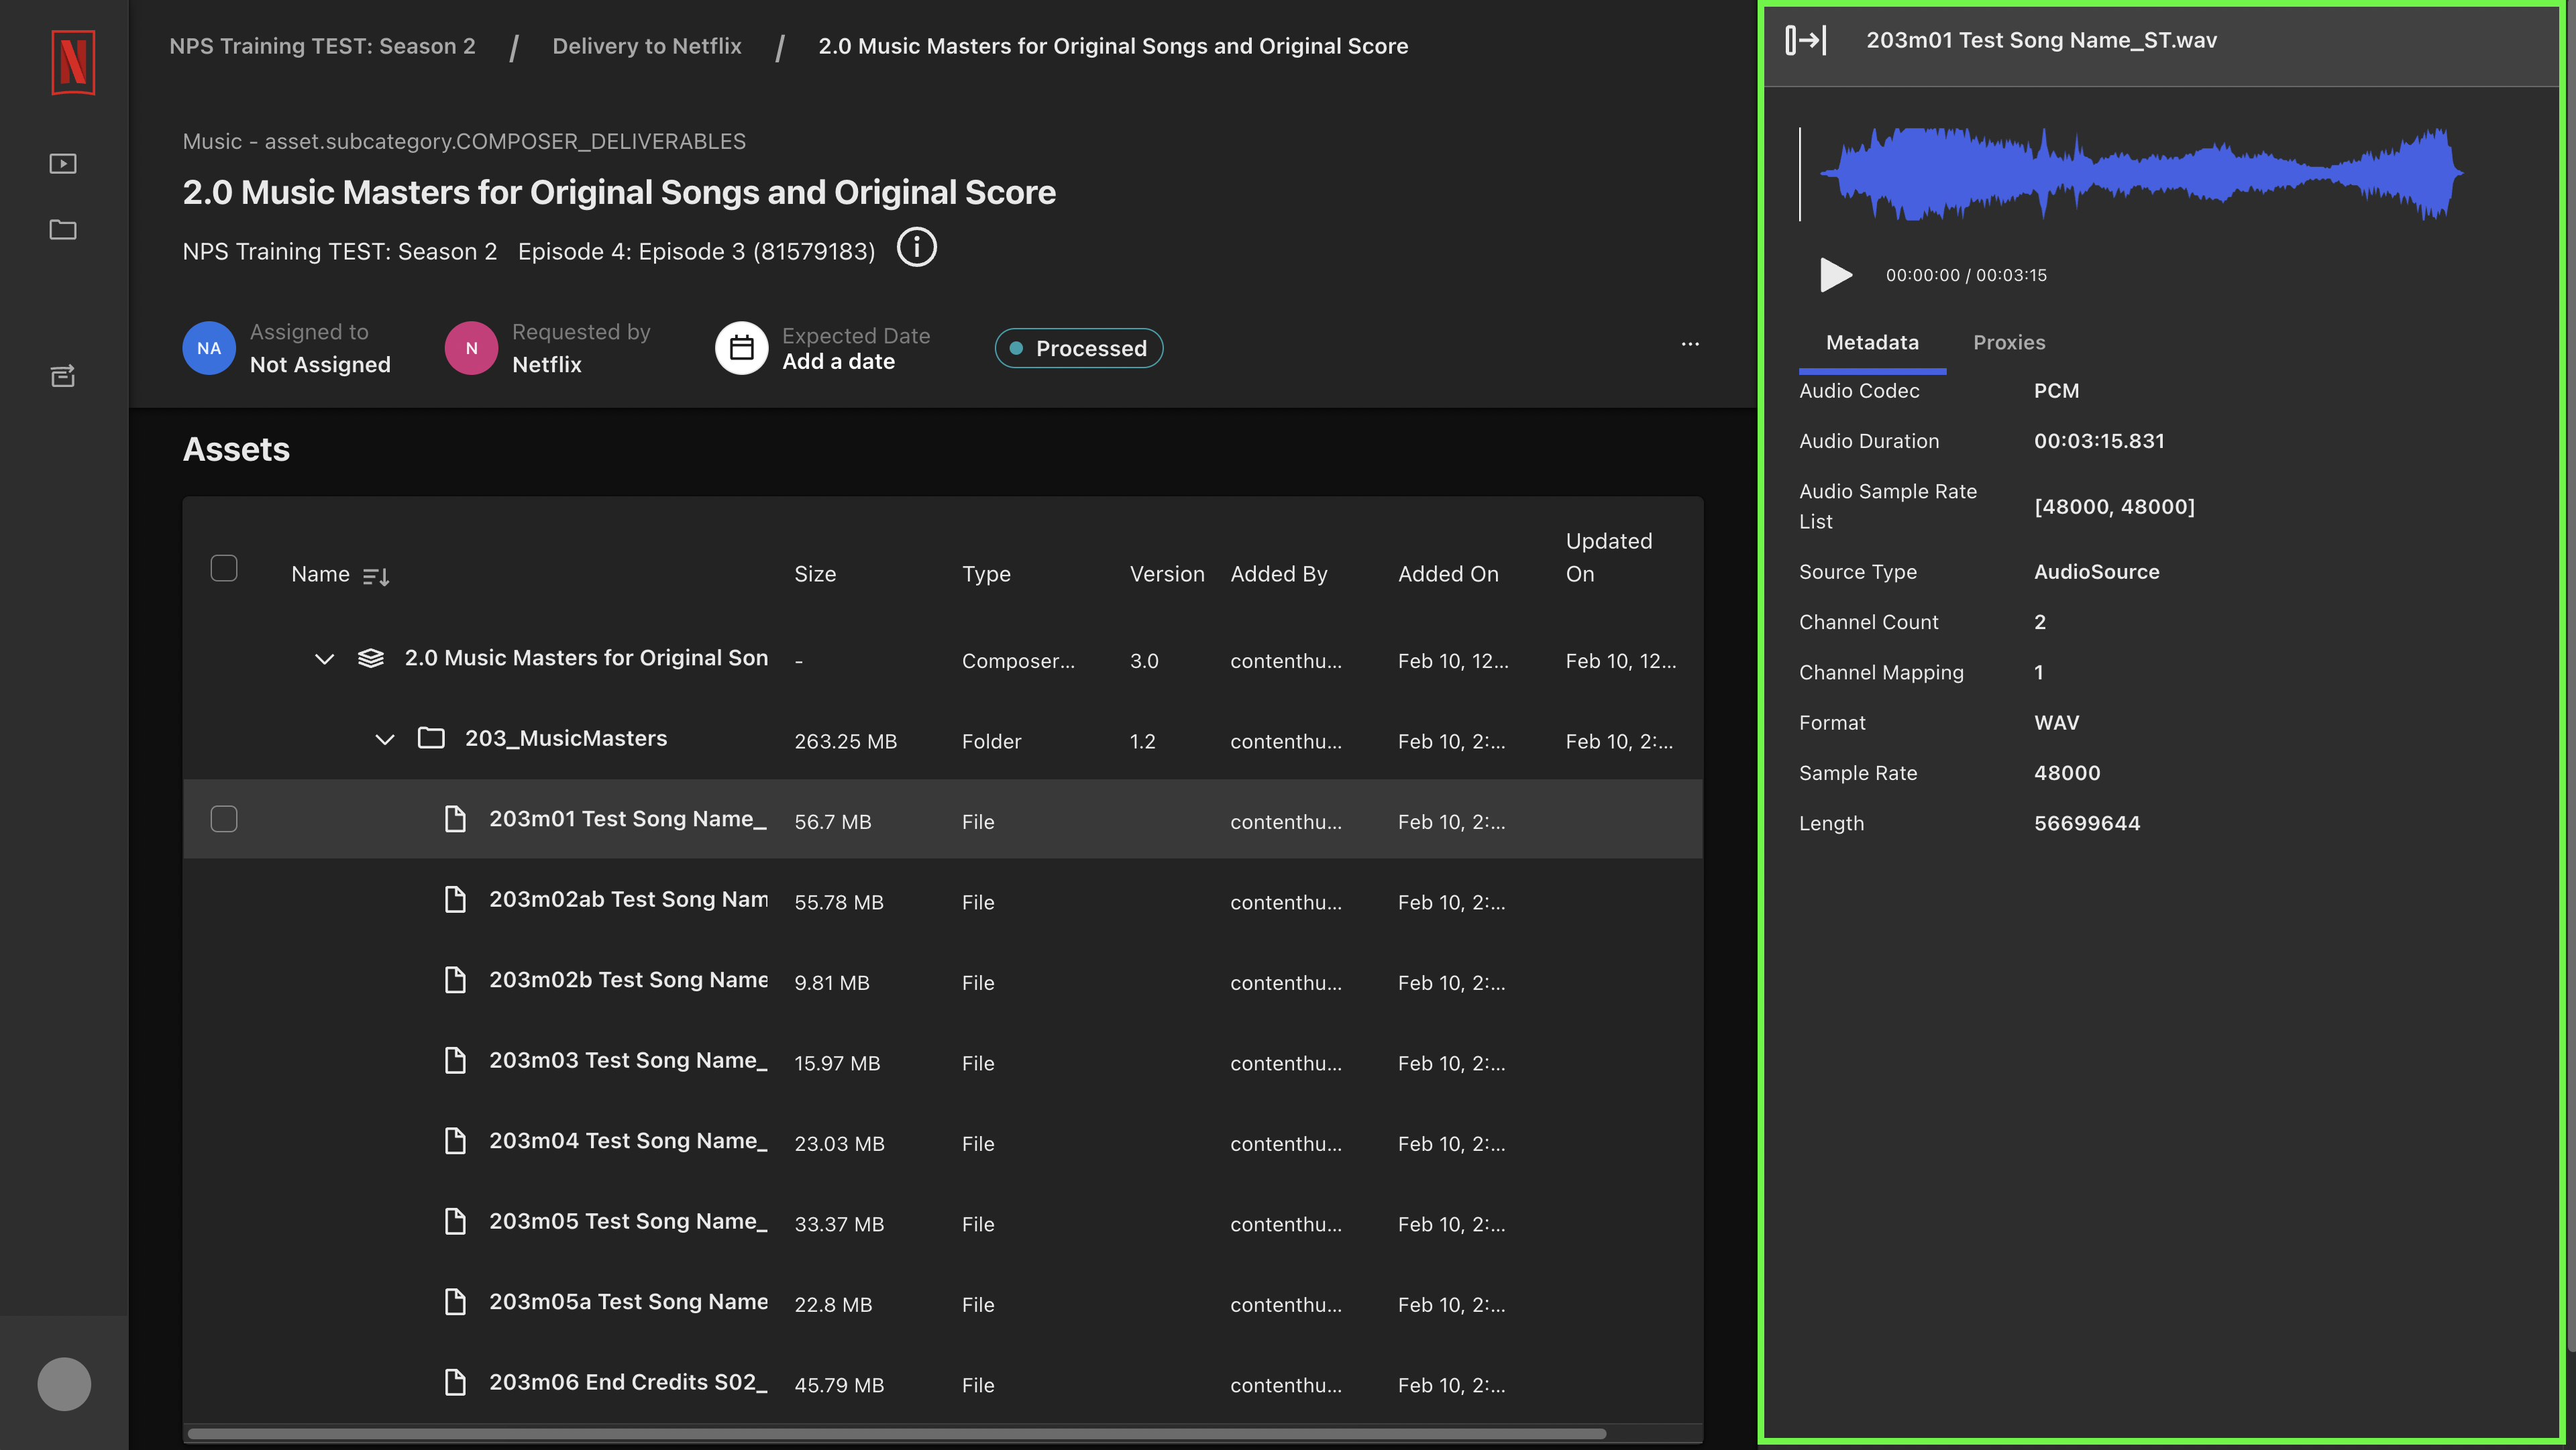The image size is (2576, 1450).
Task: Click the current breadcrumb 2.0 Music Masters
Action: click(x=1113, y=46)
